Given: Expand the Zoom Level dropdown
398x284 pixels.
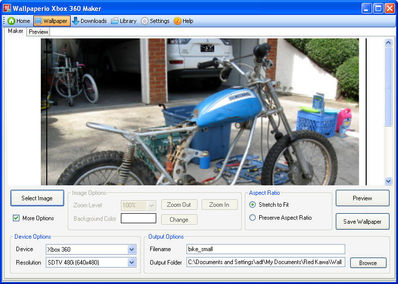Looking at the screenshot, I should [152, 205].
